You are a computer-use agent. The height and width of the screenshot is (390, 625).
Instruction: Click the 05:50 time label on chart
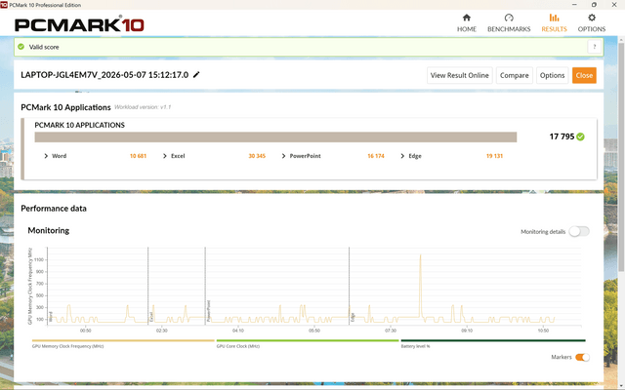pyautogui.click(x=314, y=331)
